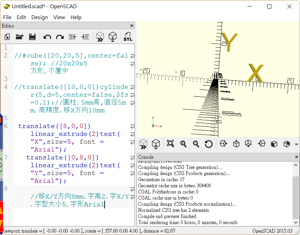Indent the selected code
The height and width of the screenshot is (235, 300).
tap(85, 36)
